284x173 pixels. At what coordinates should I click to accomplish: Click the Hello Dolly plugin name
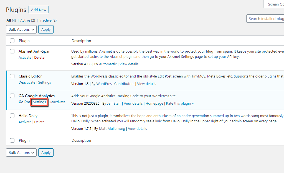pyautogui.click(x=28, y=116)
